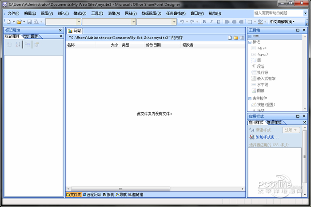The image size is (311, 207).
Task: Switch to 导航 view
Action: coord(121,195)
